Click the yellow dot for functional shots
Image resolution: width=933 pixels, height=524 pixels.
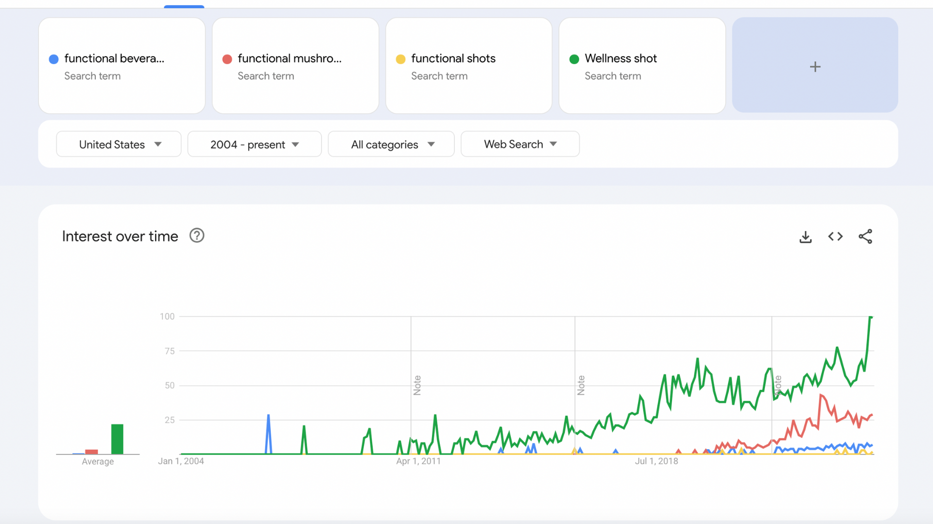coord(400,59)
